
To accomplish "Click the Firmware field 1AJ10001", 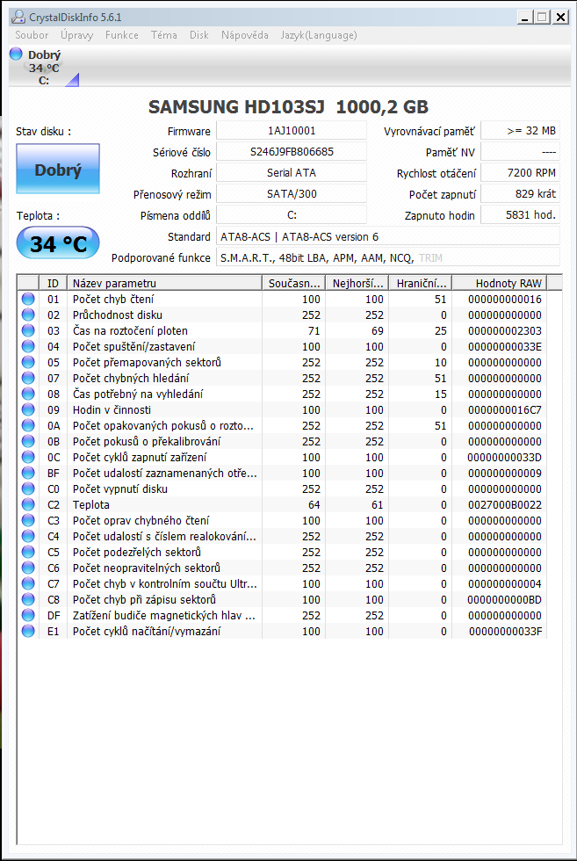I will (x=292, y=131).
